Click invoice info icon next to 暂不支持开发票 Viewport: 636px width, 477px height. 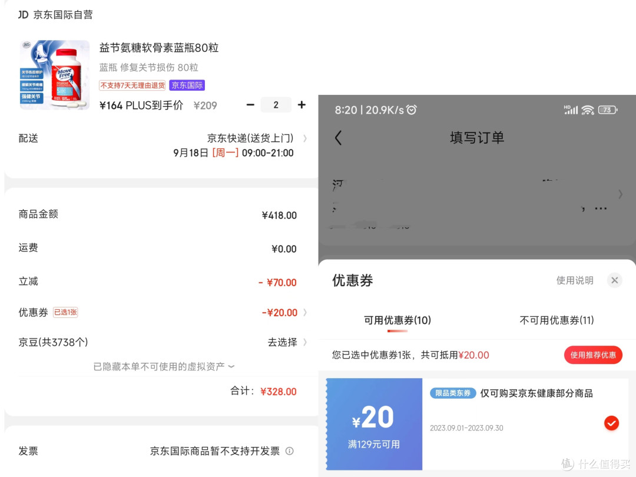290,451
